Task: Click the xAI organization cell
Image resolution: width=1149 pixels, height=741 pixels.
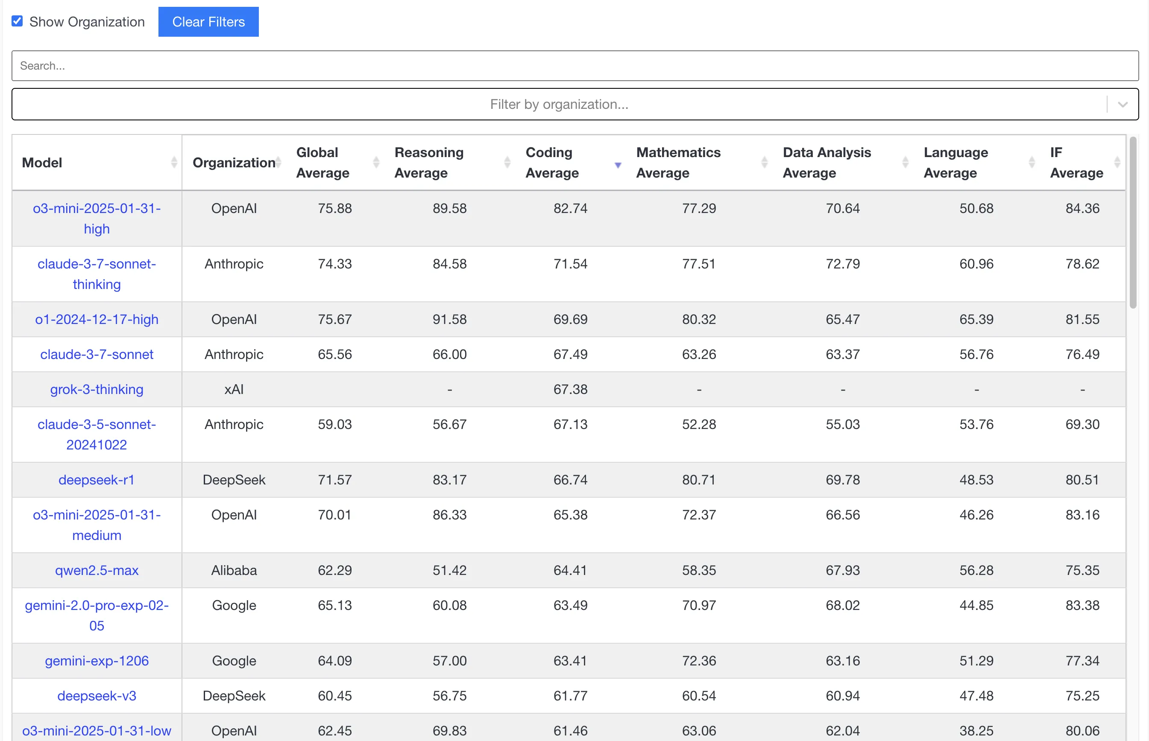Action: [x=234, y=389]
